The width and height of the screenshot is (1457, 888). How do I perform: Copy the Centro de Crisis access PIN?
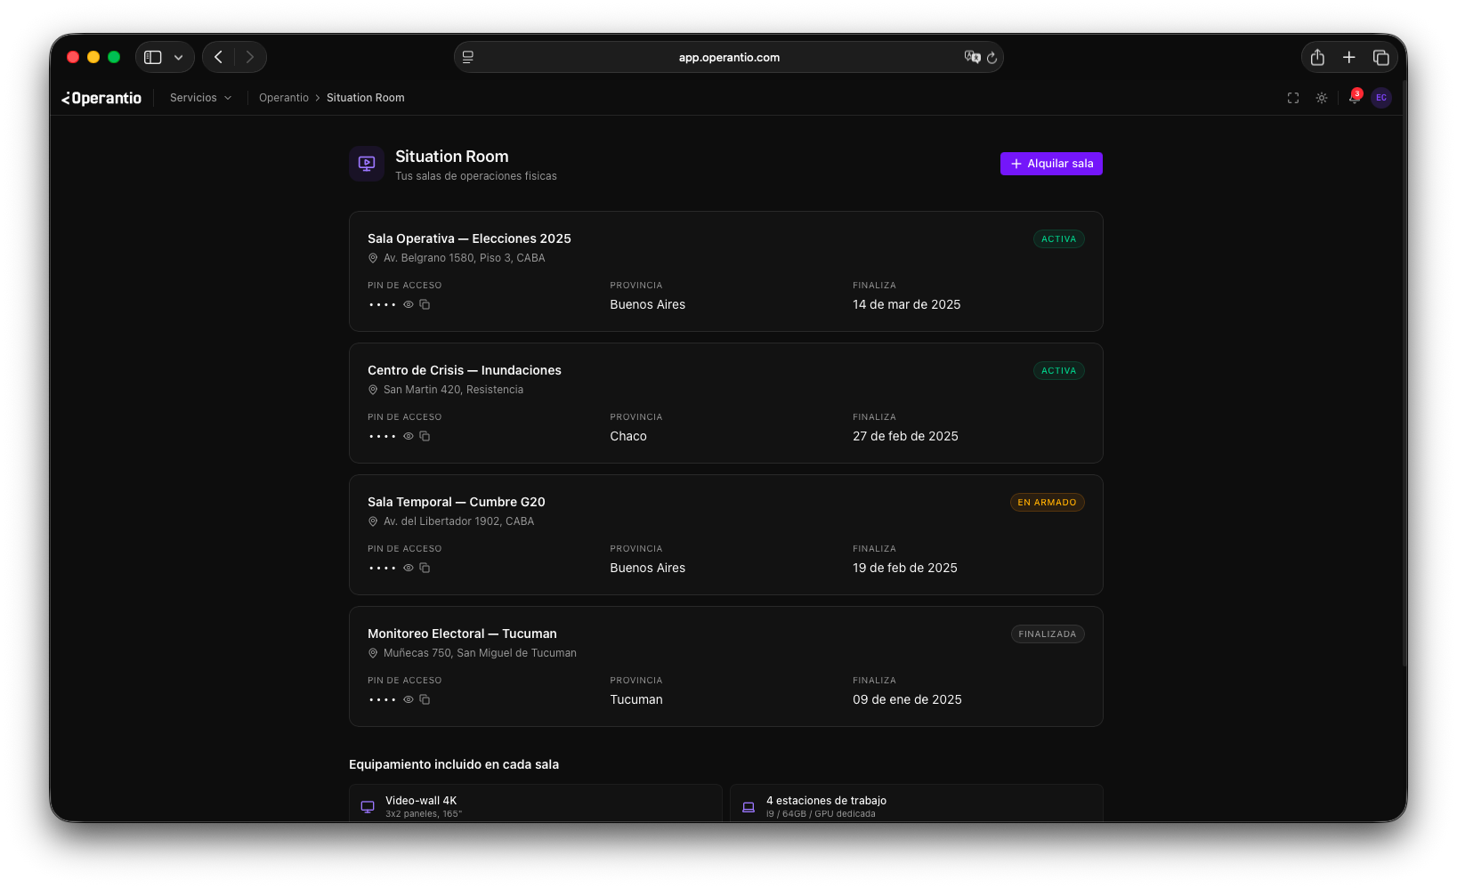coord(425,436)
